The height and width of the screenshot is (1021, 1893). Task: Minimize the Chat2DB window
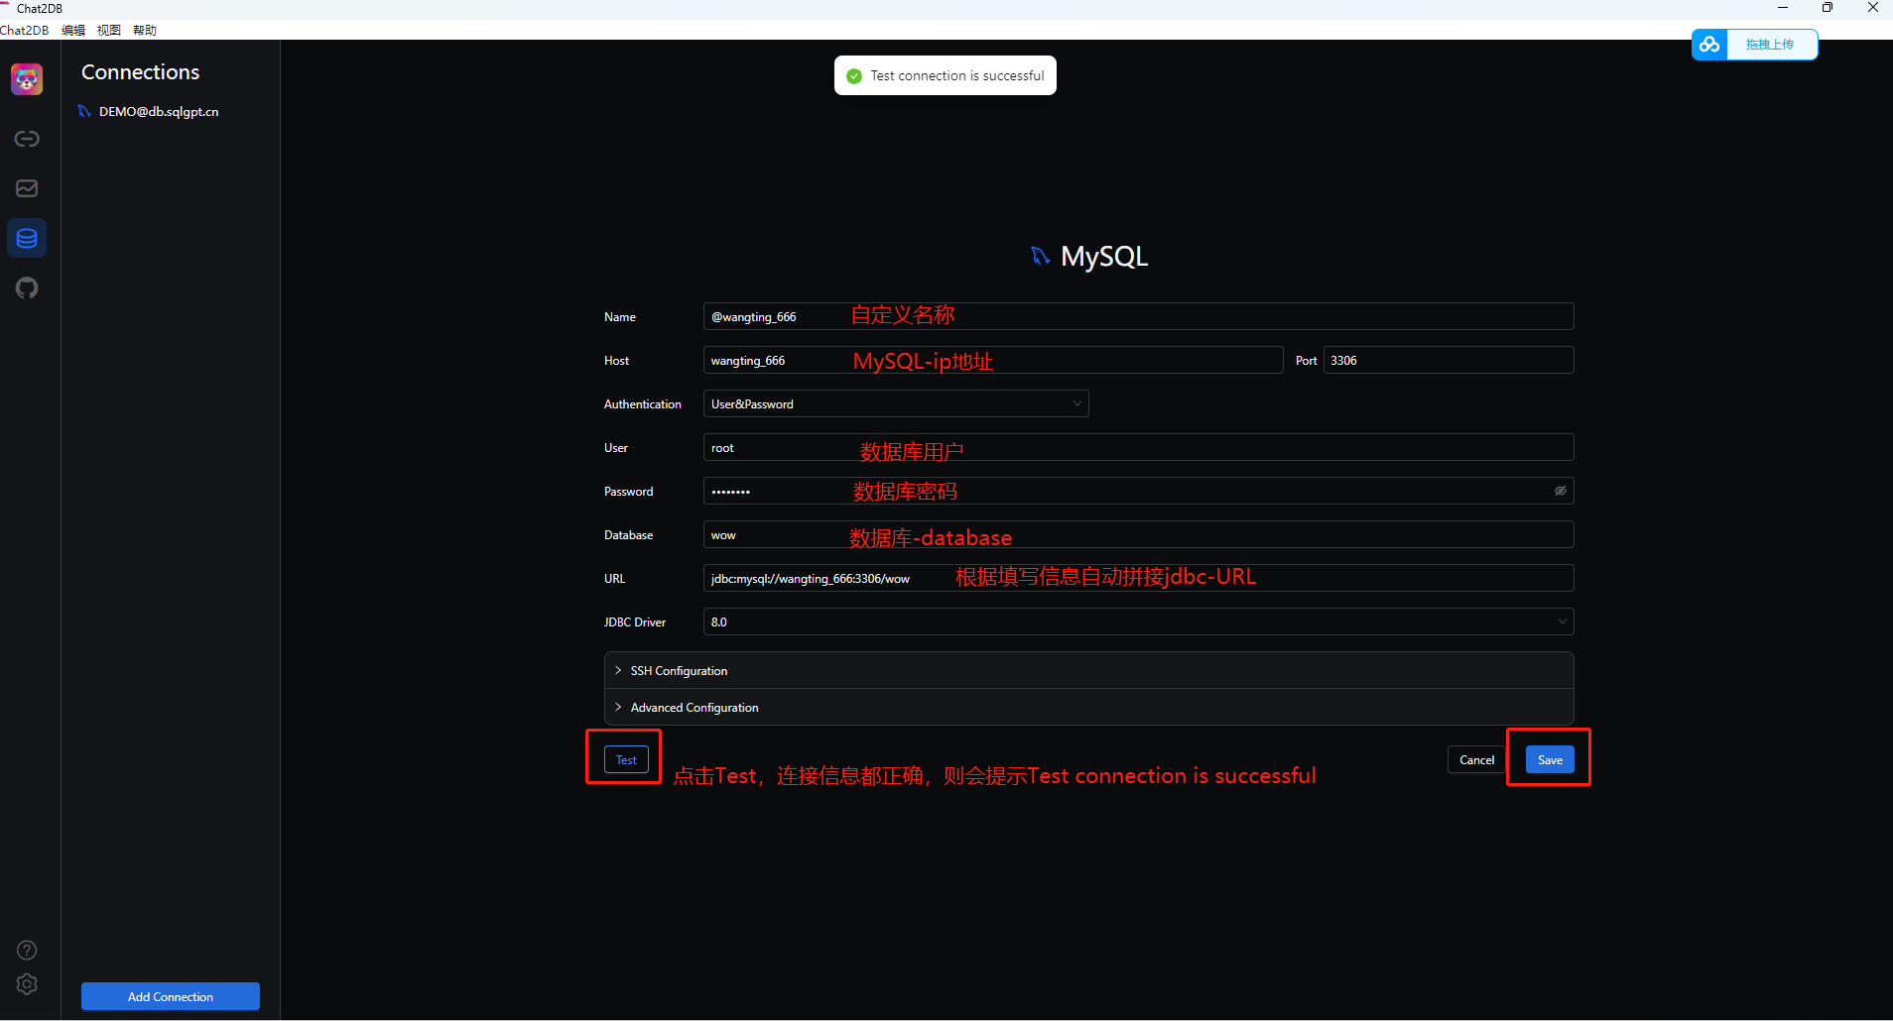coord(1783,8)
